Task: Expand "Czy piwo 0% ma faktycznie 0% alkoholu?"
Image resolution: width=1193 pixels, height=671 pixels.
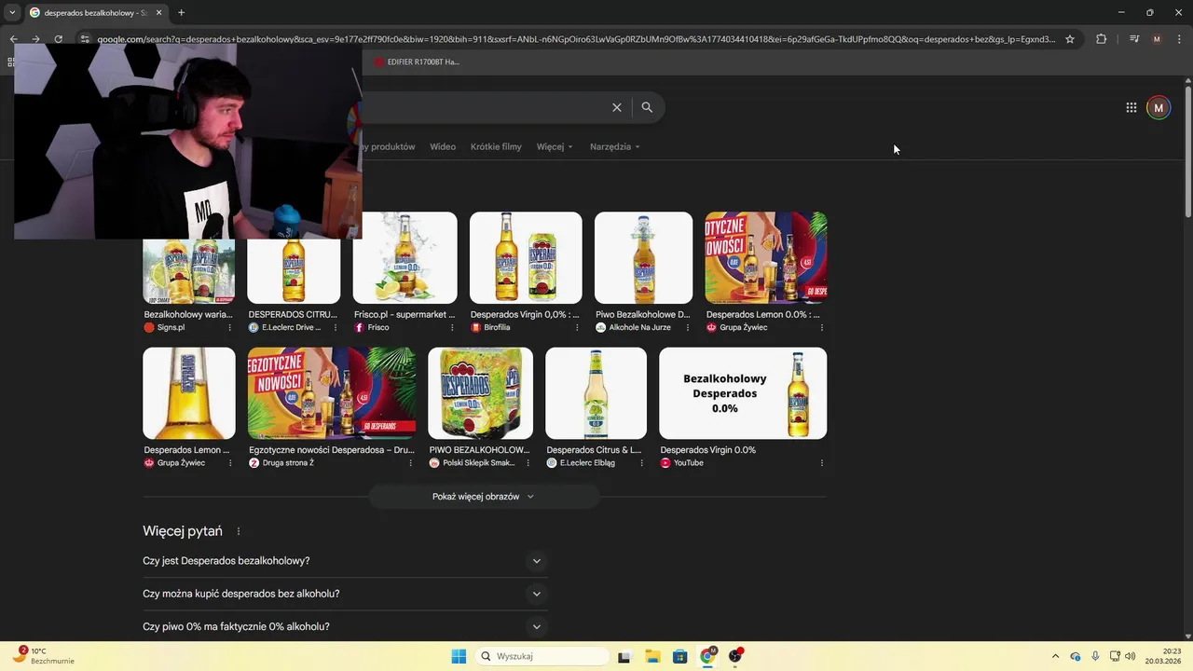Action: pyautogui.click(x=343, y=626)
